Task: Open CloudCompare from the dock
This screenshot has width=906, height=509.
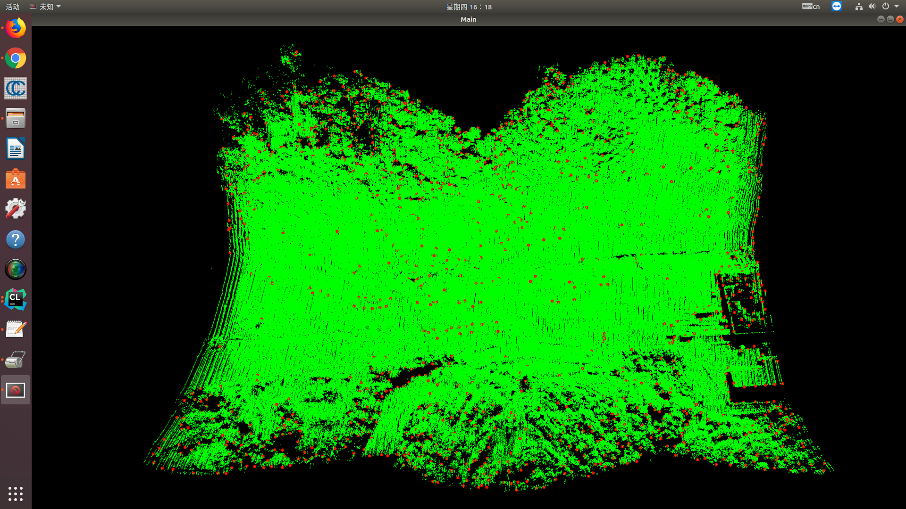Action: 16,89
